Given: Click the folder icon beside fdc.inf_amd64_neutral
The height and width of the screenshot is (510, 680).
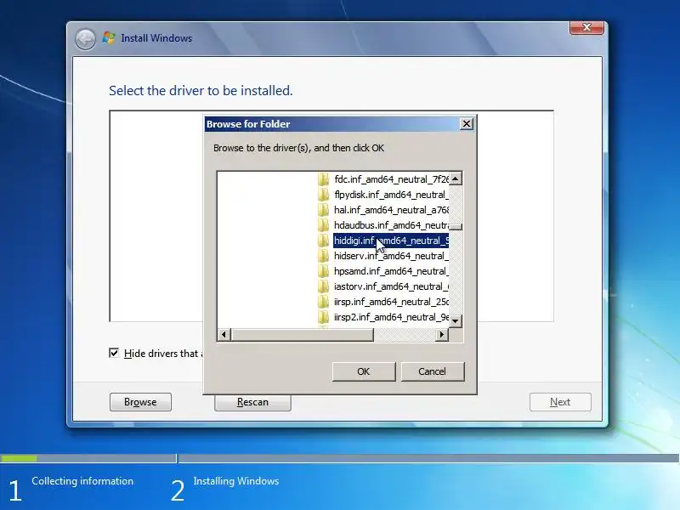Looking at the screenshot, I should [x=323, y=179].
